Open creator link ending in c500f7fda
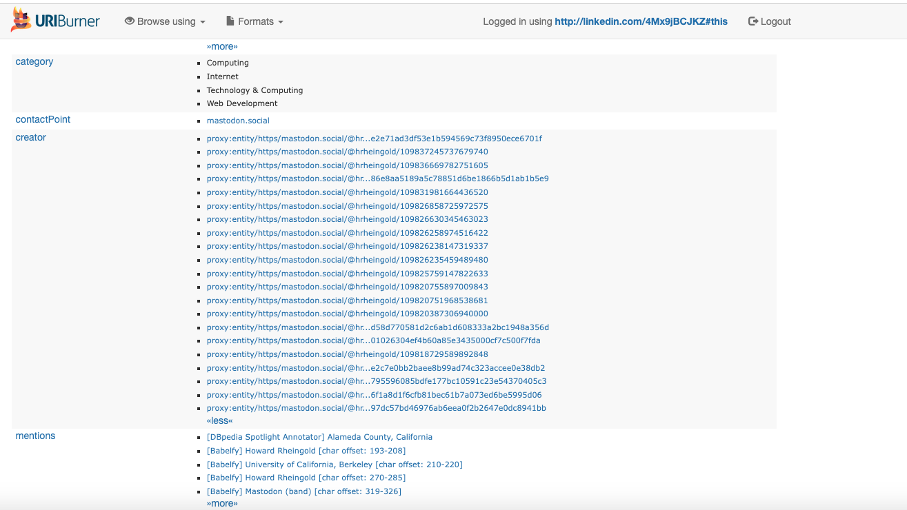This screenshot has width=907, height=510. [x=374, y=340]
